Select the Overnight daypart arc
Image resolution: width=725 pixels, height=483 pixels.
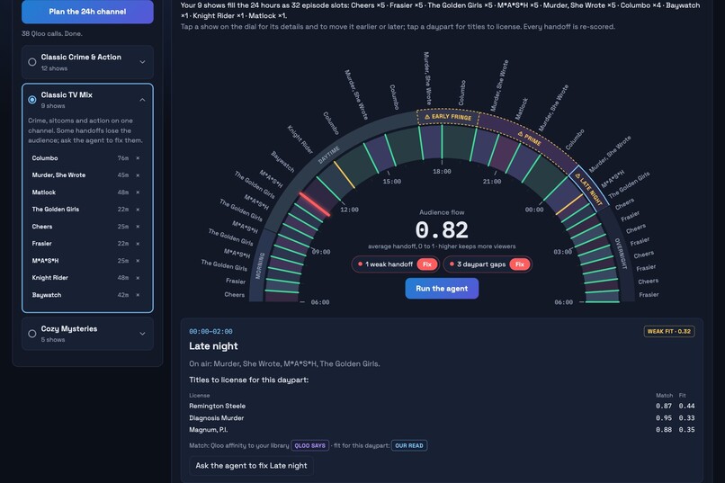point(621,254)
